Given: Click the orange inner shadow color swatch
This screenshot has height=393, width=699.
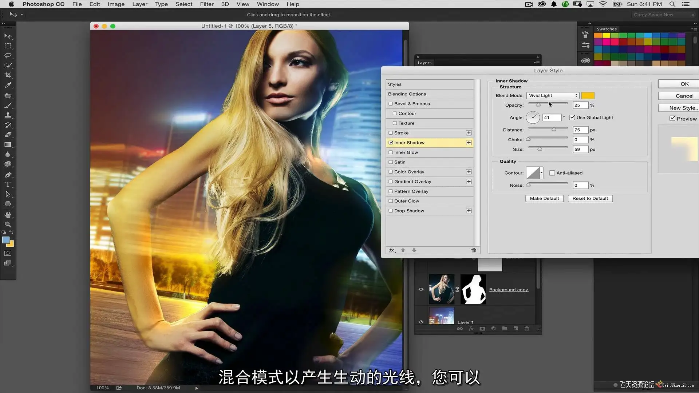Looking at the screenshot, I should coord(588,95).
